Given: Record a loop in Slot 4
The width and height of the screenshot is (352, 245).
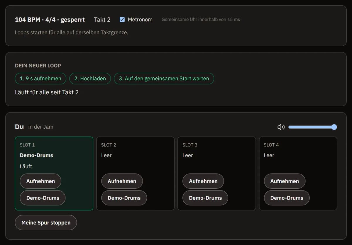Looking at the screenshot, I should (x=285, y=181).
